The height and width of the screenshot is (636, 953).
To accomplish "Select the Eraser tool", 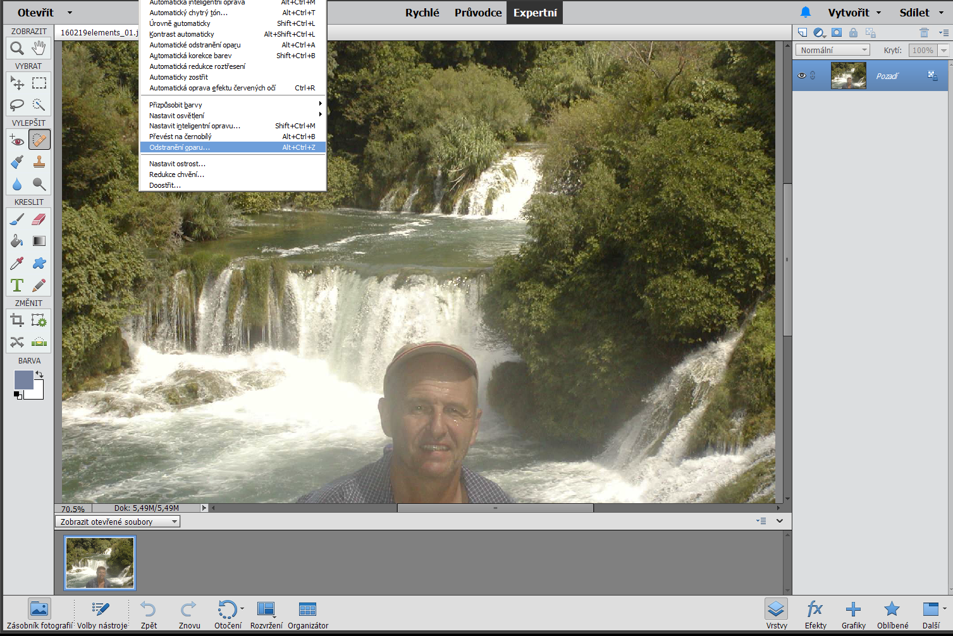I will click(x=39, y=219).
